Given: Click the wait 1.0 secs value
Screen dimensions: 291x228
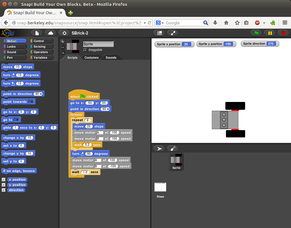Looking at the screenshot, I should (85, 172).
